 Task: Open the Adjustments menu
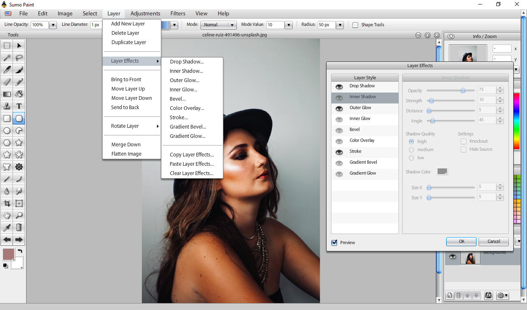145,13
